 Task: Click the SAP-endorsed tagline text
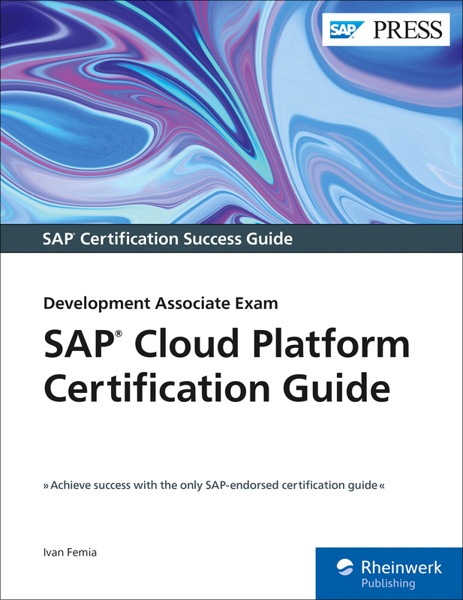point(214,485)
